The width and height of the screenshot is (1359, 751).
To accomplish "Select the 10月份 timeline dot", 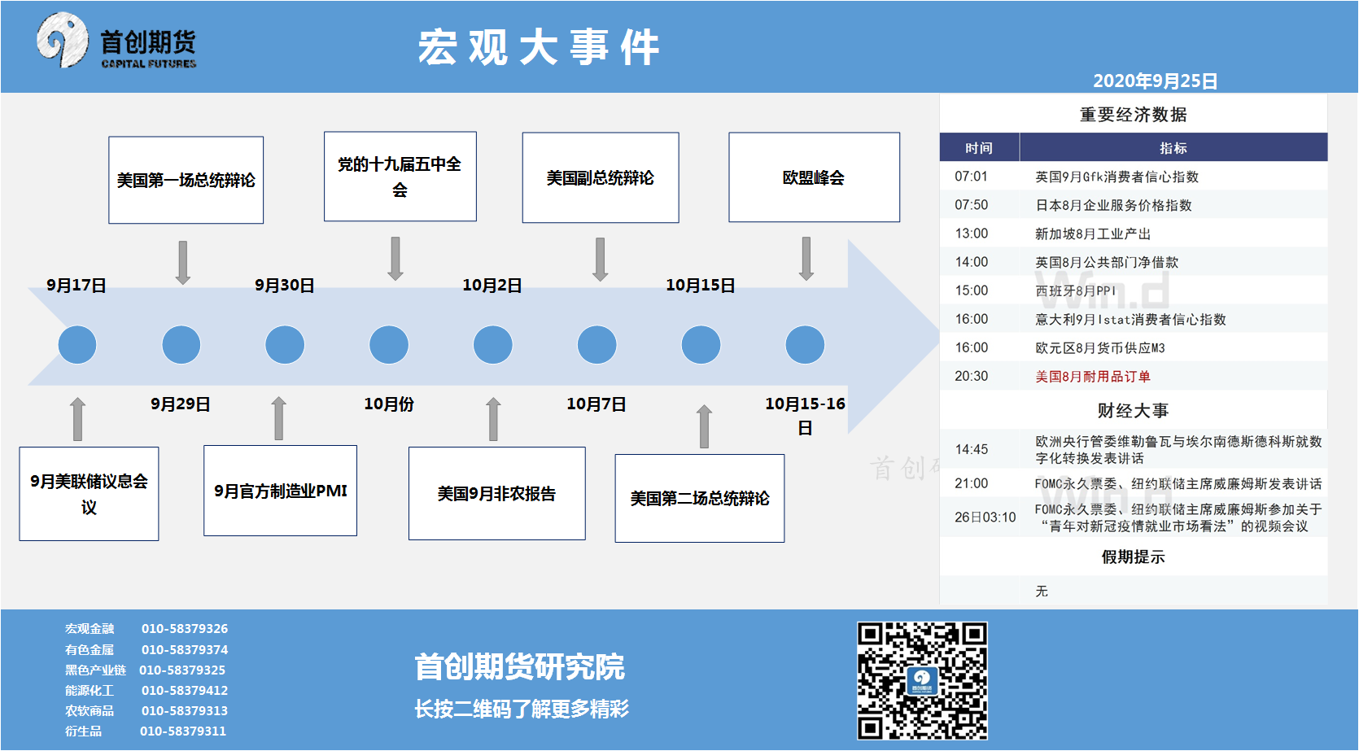I will click(x=389, y=345).
